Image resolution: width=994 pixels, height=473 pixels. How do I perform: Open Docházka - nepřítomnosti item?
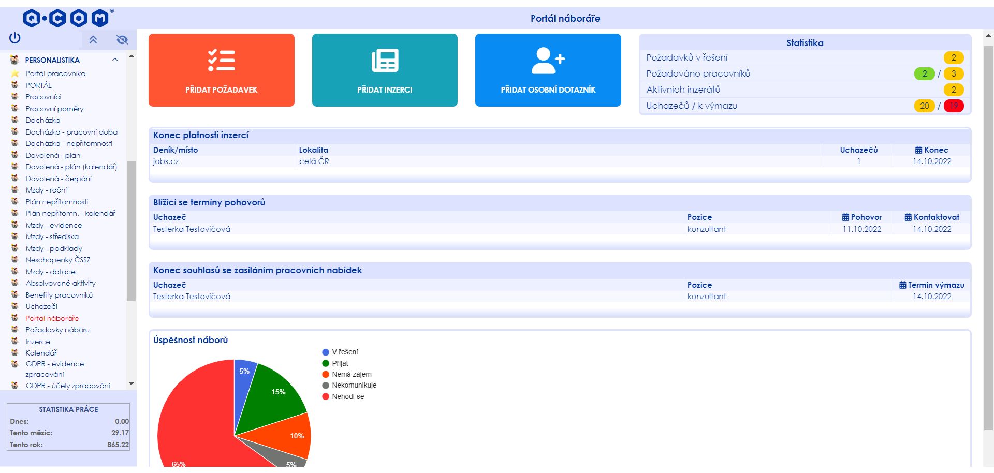pyautogui.click(x=69, y=143)
